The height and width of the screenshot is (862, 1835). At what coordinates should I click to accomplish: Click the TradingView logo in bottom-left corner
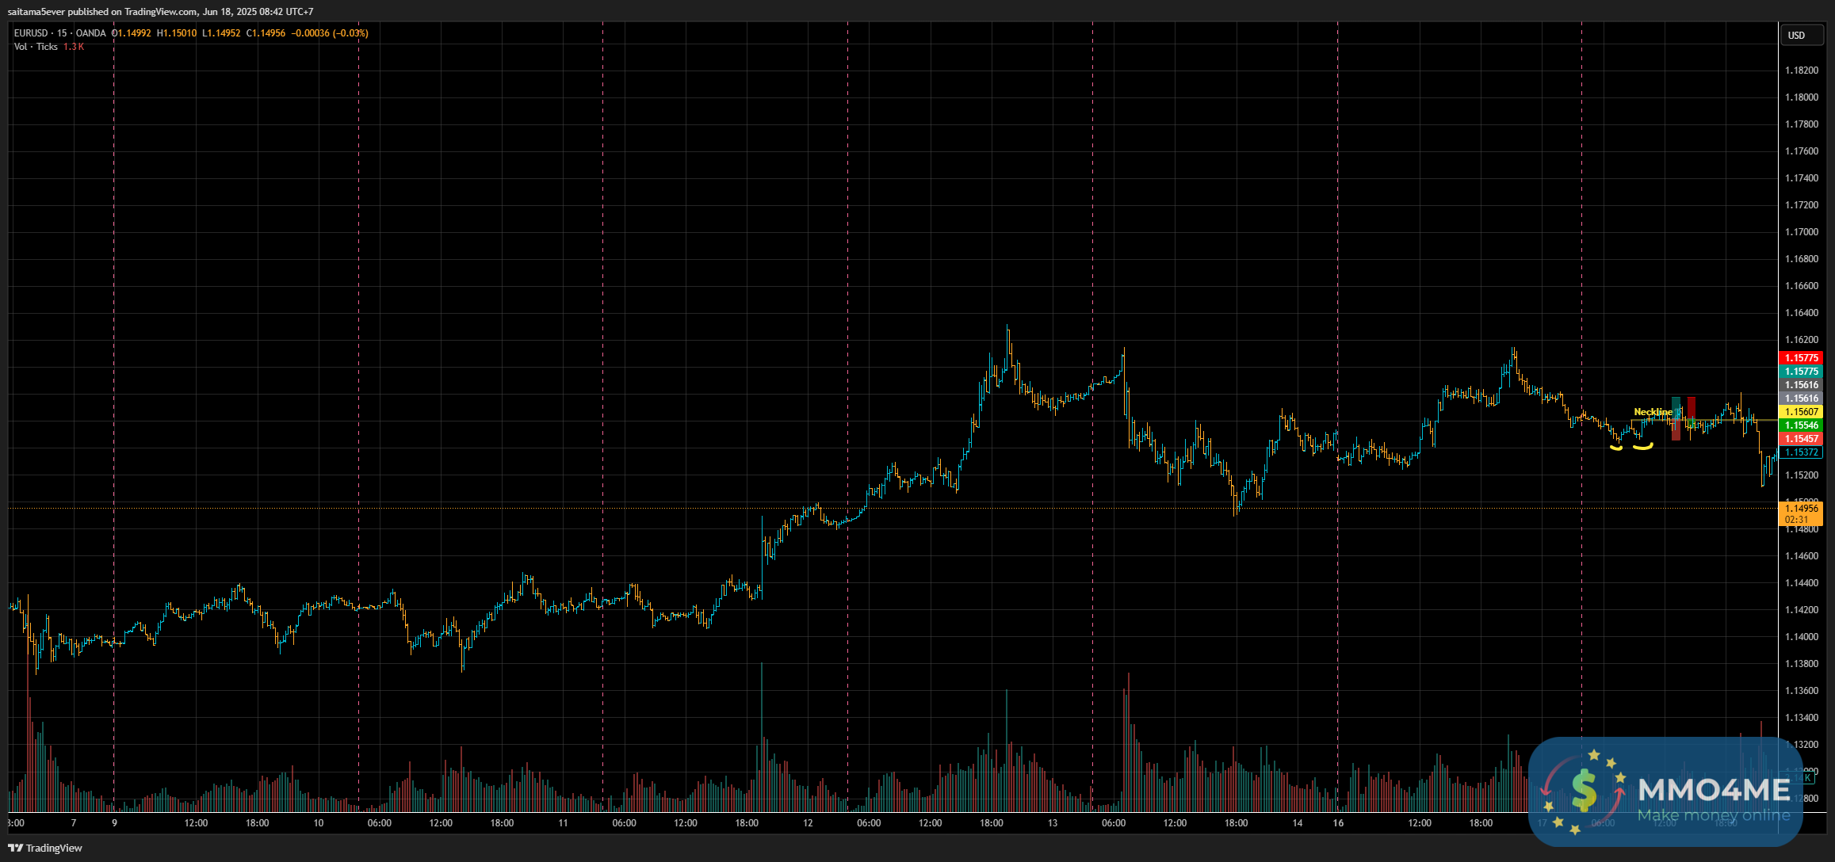tap(45, 848)
